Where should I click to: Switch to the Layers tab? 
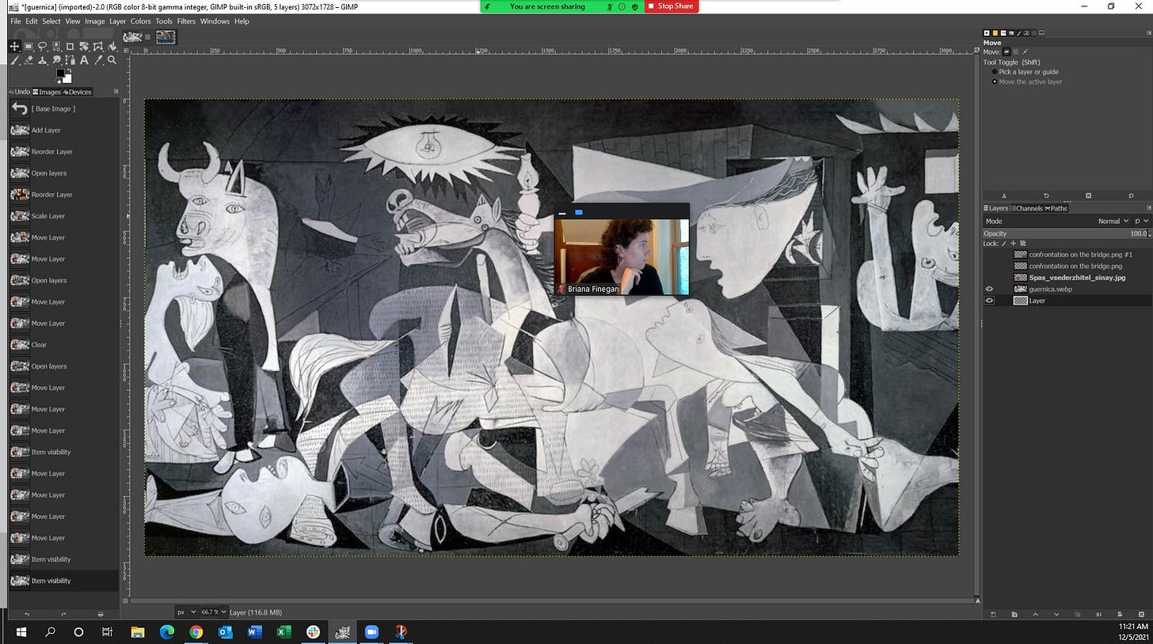coord(996,208)
